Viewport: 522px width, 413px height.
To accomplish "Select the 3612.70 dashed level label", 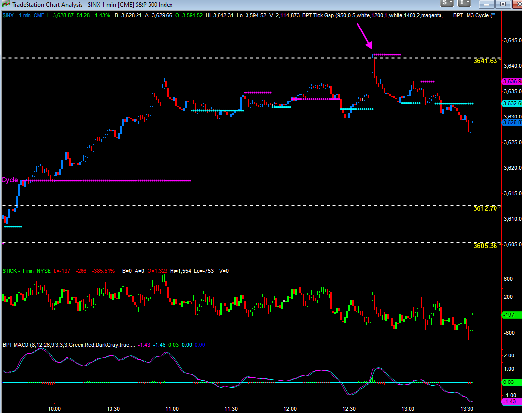I will click(486, 208).
